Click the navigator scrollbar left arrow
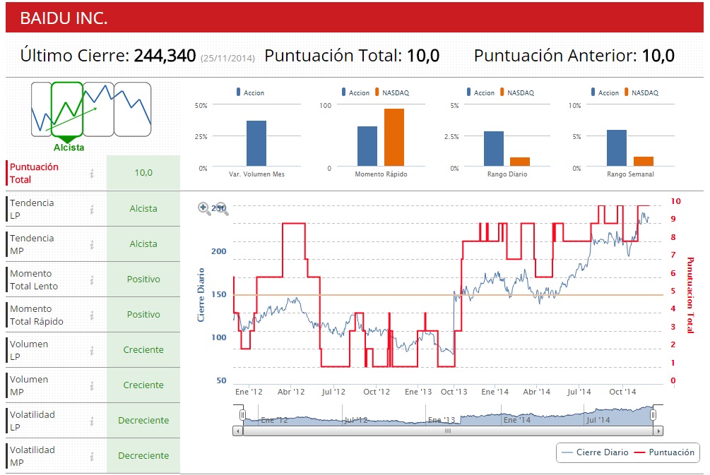 tap(237, 431)
